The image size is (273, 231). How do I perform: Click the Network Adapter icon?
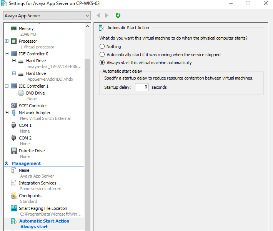[14, 113]
